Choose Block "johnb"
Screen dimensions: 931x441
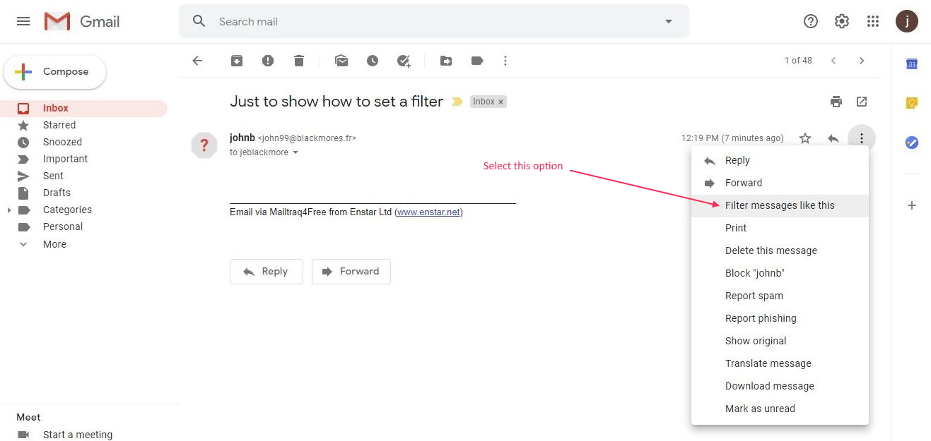780,273
